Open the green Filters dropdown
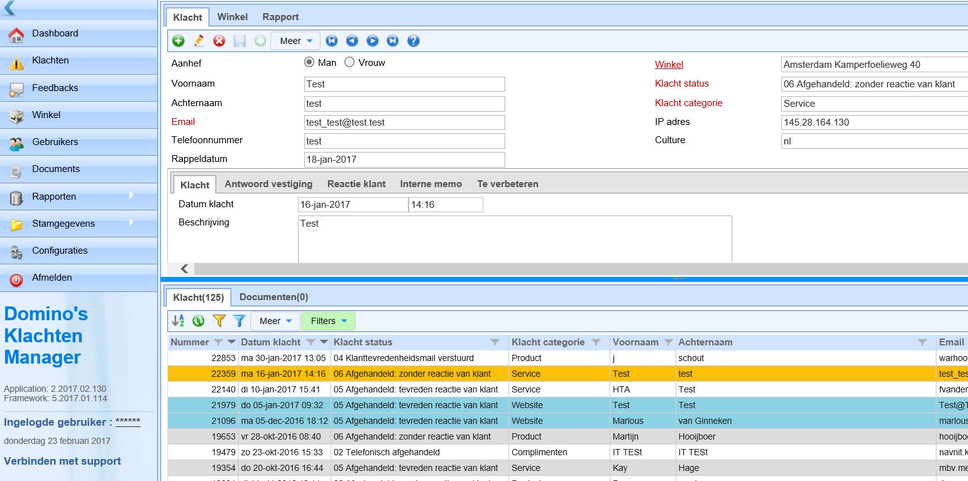Viewport: 968px width, 481px height. pyautogui.click(x=328, y=321)
